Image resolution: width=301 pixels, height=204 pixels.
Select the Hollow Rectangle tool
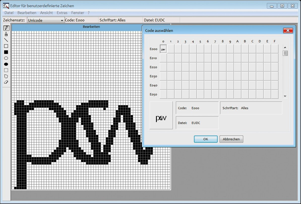click(6, 46)
